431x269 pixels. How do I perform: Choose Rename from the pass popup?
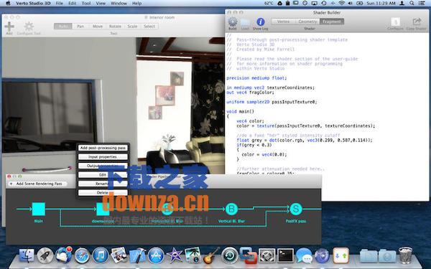103,184
